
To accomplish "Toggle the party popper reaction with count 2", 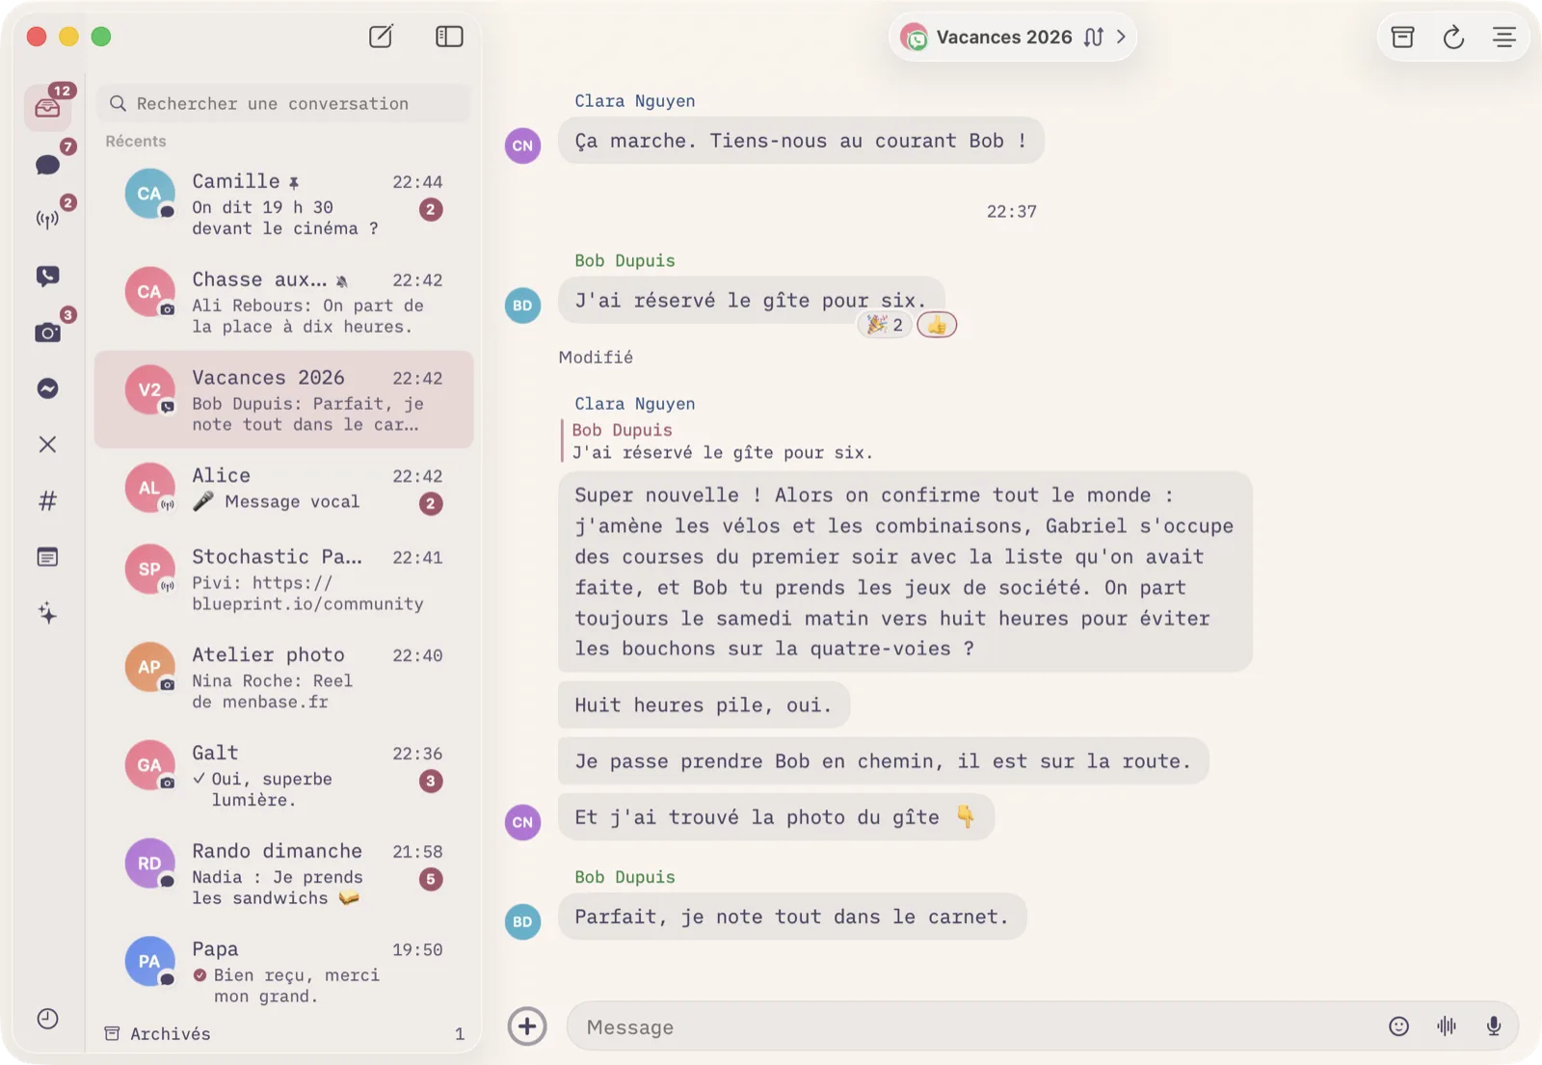I will pyautogui.click(x=885, y=325).
